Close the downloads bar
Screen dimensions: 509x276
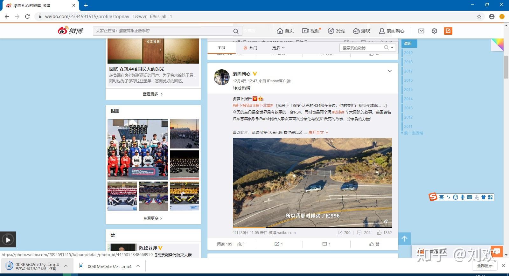coord(503,266)
